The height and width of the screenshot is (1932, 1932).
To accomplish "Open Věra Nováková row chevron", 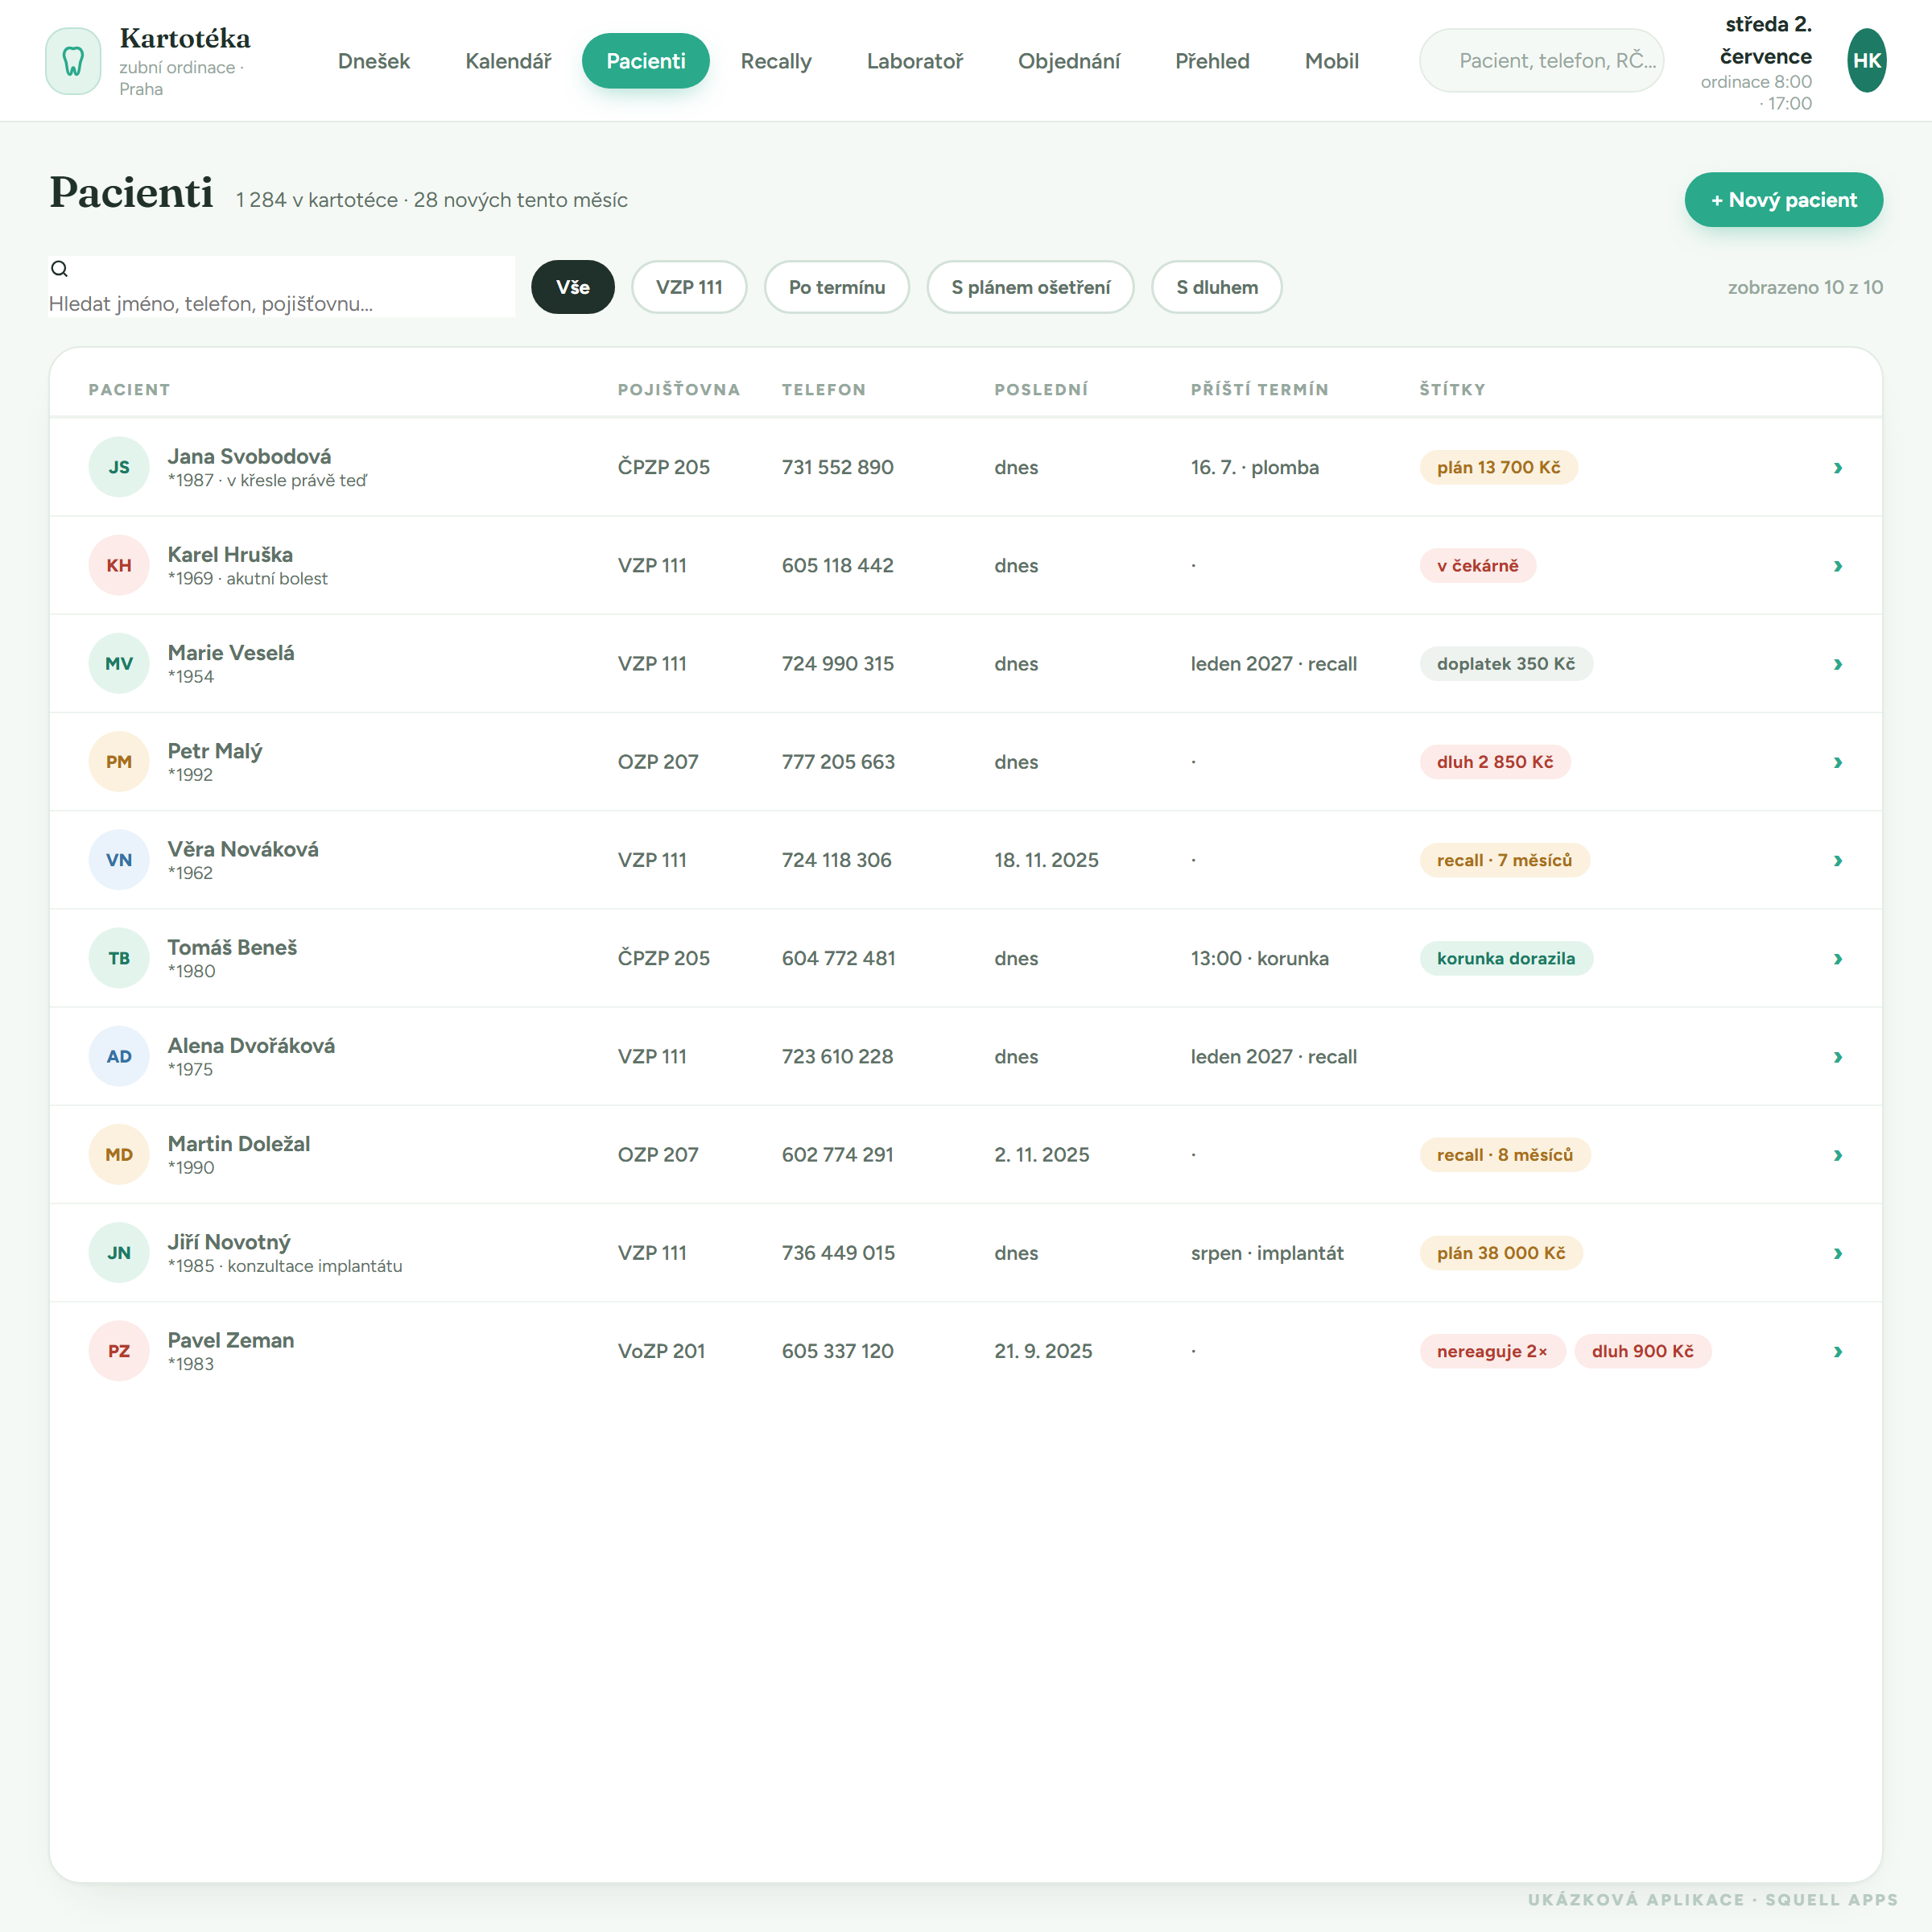I will (1837, 860).
